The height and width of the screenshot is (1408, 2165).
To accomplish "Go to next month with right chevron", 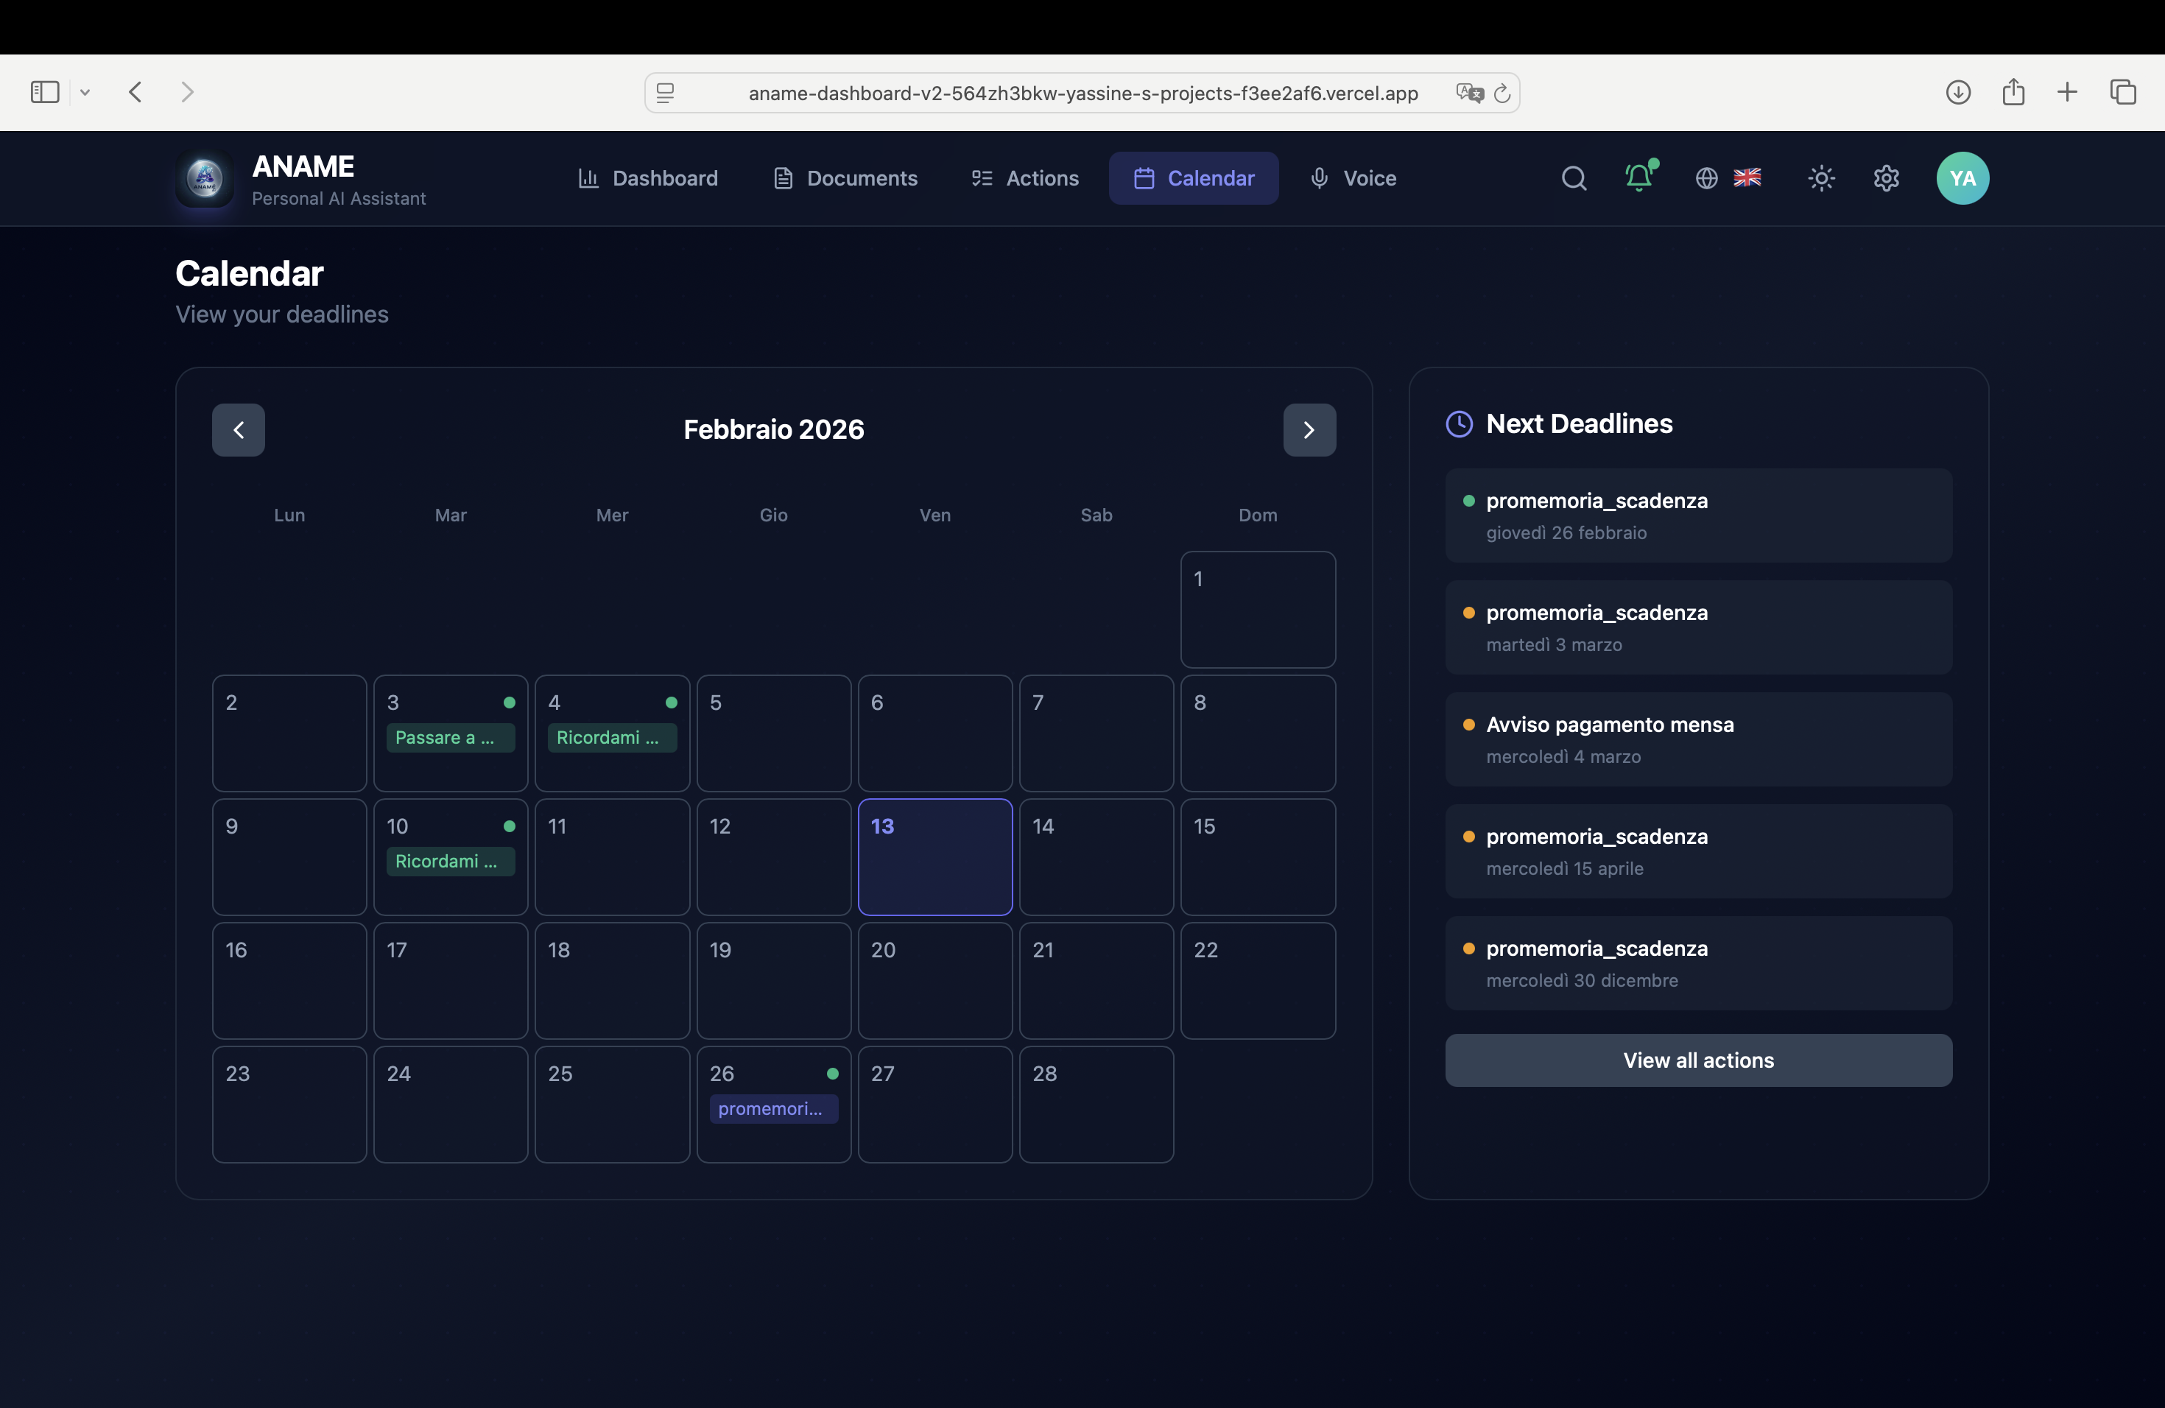I will 1309,429.
